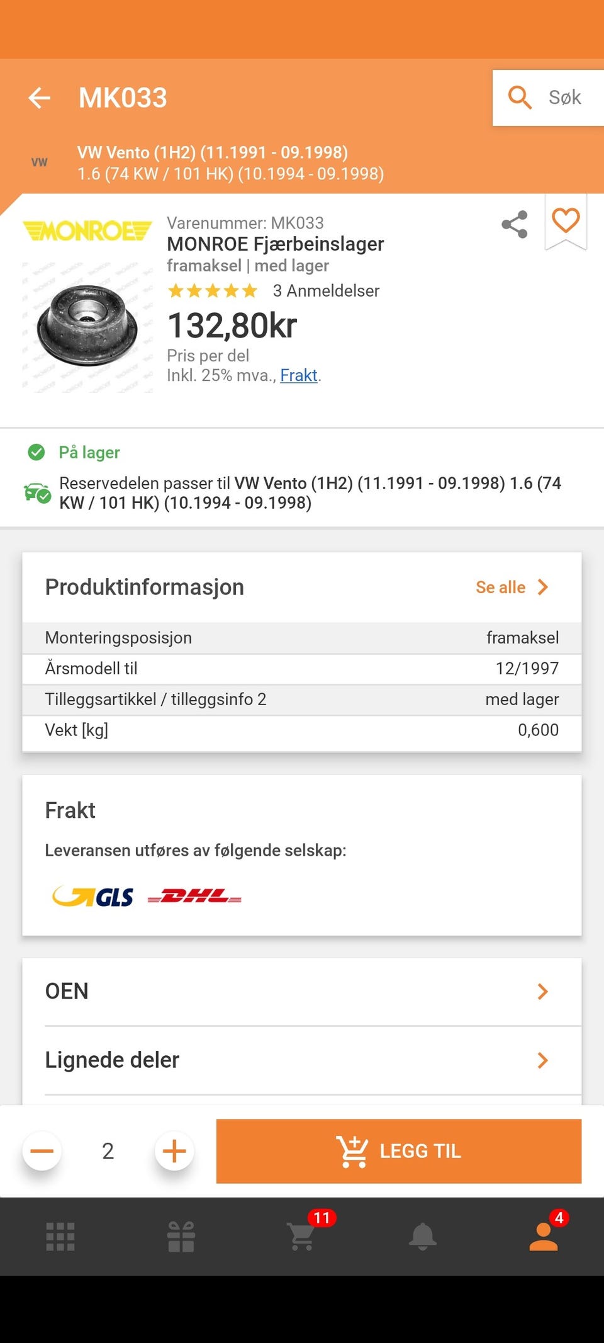Open the shopping cart with 11 items

click(x=303, y=1237)
